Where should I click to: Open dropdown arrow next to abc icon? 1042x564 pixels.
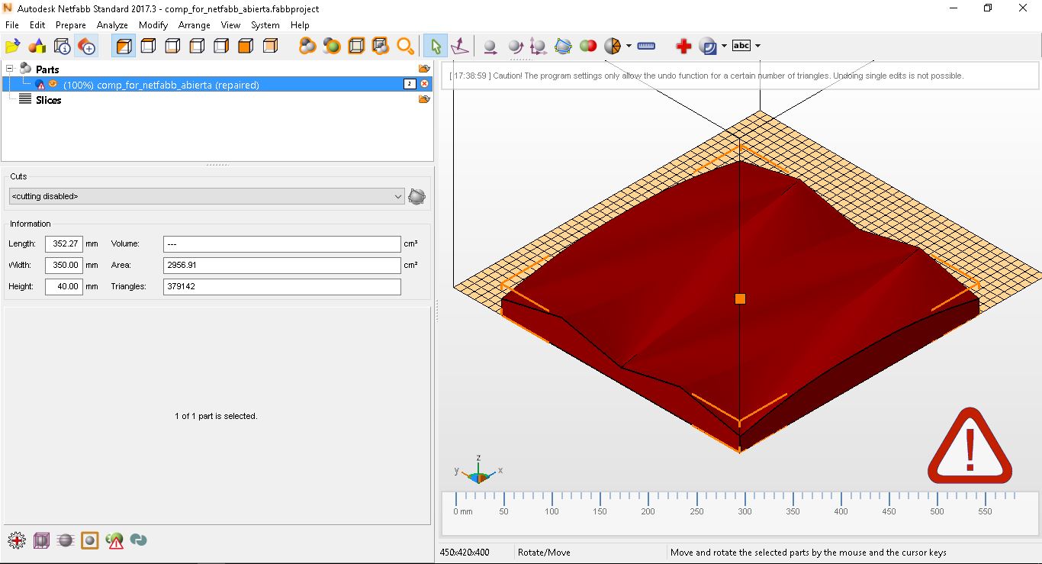(757, 46)
